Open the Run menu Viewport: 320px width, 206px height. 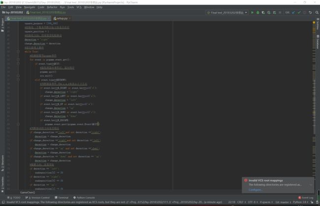tap(63, 7)
